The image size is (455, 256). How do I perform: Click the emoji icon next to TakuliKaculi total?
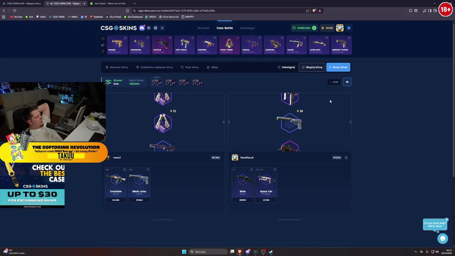pyautogui.click(x=346, y=158)
